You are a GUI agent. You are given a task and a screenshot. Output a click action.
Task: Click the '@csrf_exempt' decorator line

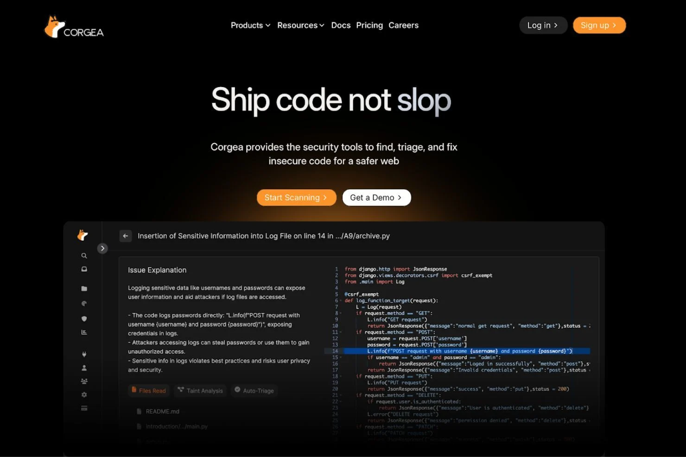(362, 294)
